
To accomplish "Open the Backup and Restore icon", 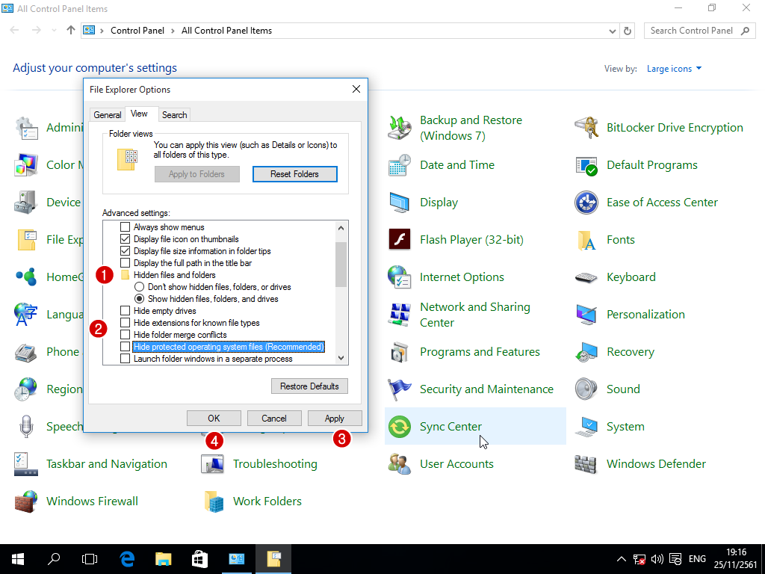I will 400,128.
